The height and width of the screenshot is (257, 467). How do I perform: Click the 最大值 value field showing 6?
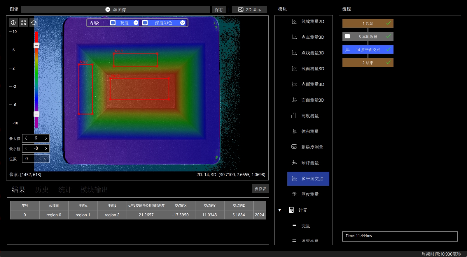(36, 138)
